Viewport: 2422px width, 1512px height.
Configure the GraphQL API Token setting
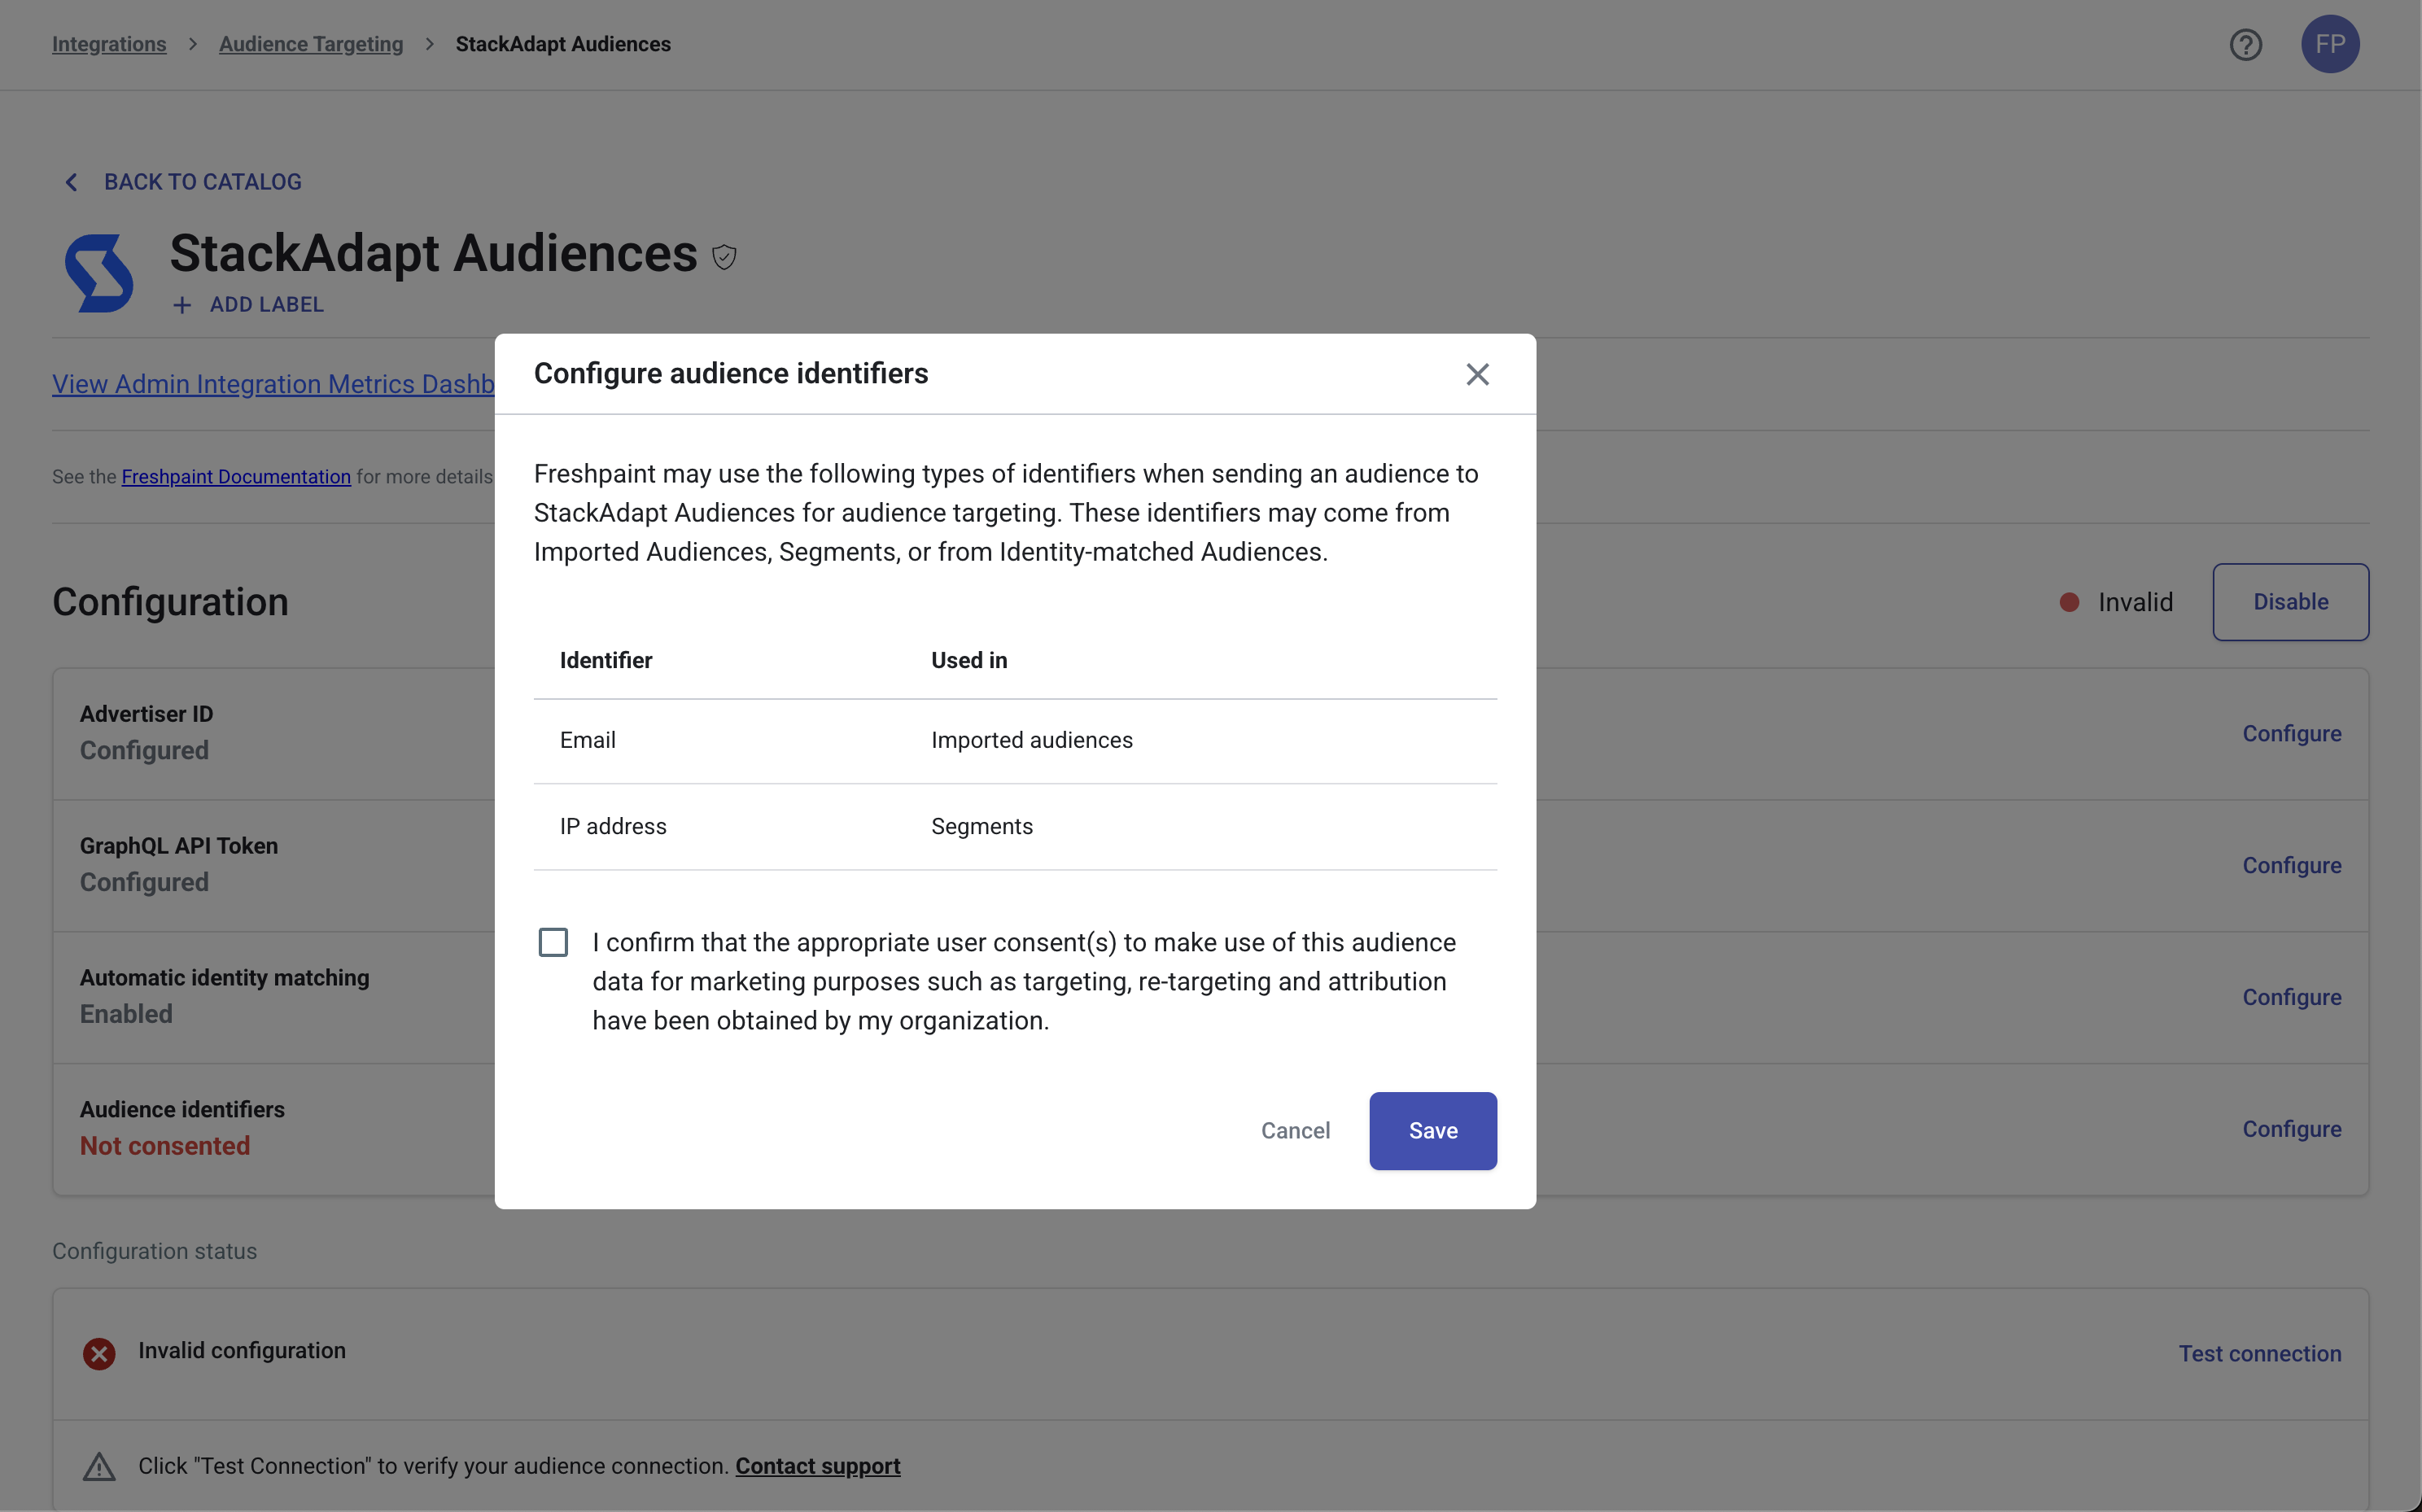click(x=2291, y=865)
